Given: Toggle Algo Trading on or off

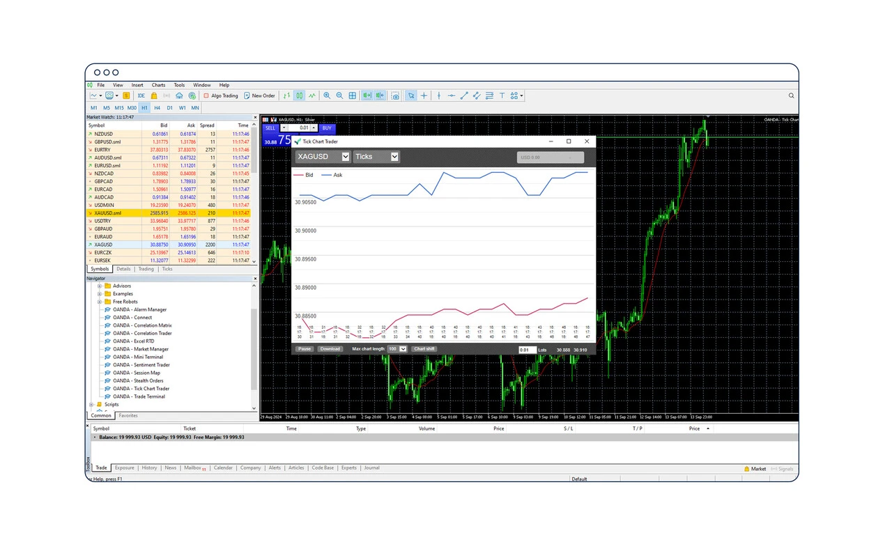Looking at the screenshot, I should (223, 95).
